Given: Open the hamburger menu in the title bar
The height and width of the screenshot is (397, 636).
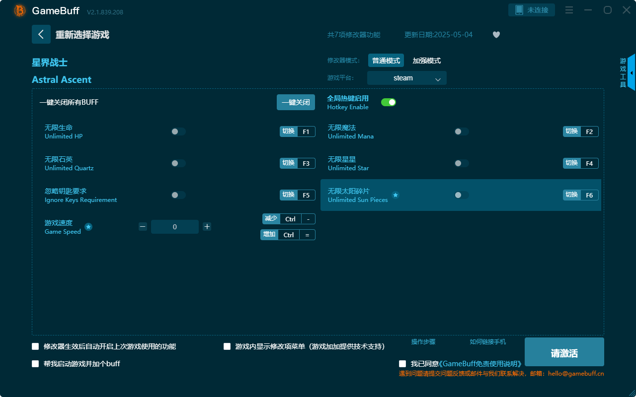Looking at the screenshot, I should point(569,10).
